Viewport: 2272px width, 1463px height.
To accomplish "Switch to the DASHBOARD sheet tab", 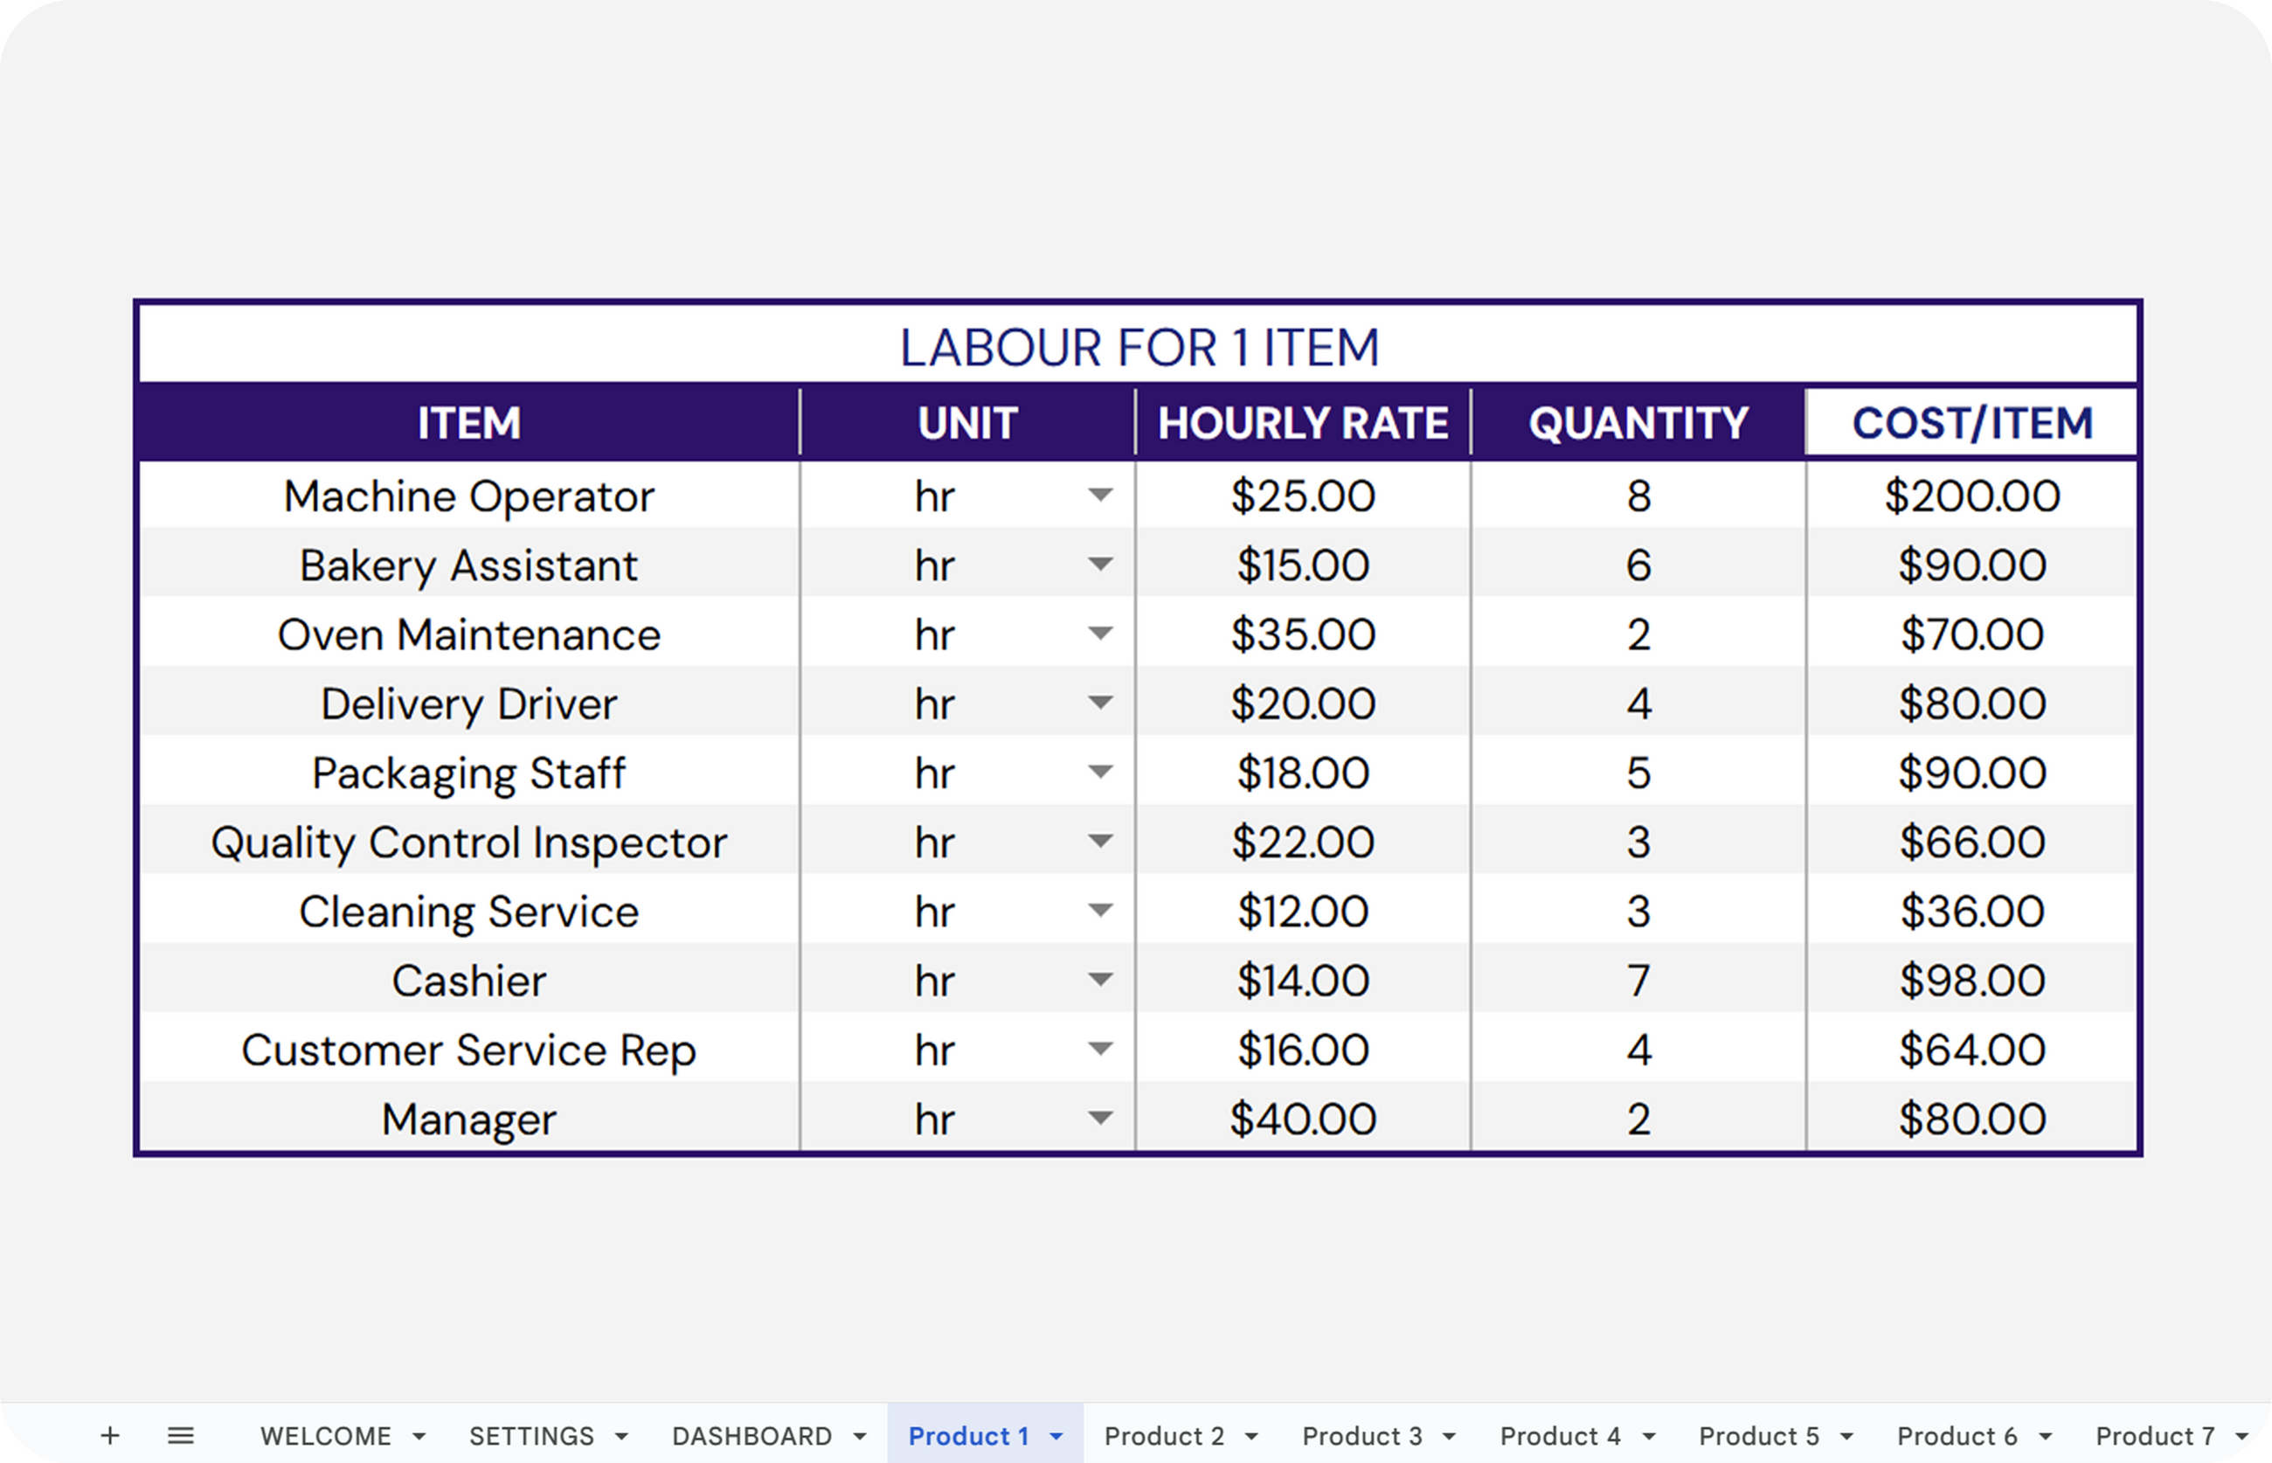I will point(752,1437).
